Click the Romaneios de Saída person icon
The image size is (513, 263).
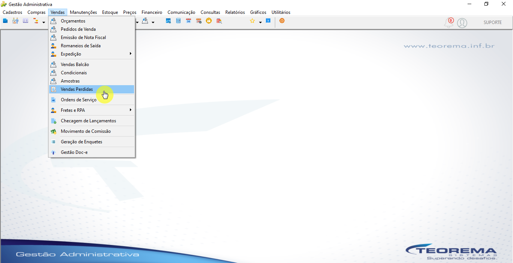[53, 46]
